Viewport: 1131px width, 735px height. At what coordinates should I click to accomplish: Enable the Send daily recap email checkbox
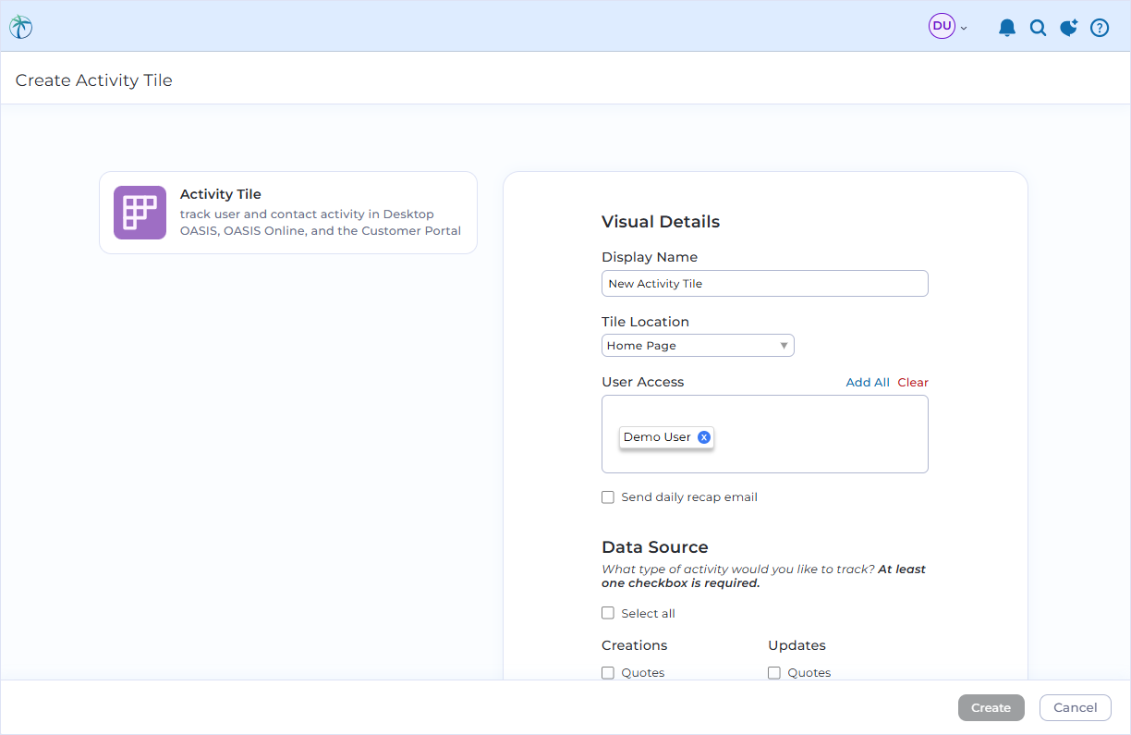point(608,496)
